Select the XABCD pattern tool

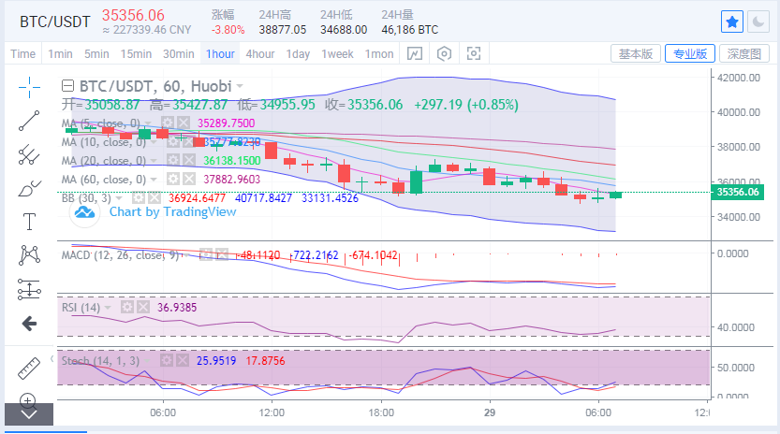[29, 255]
